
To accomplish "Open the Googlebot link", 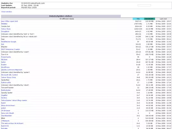I will click(x=5, y=32).
